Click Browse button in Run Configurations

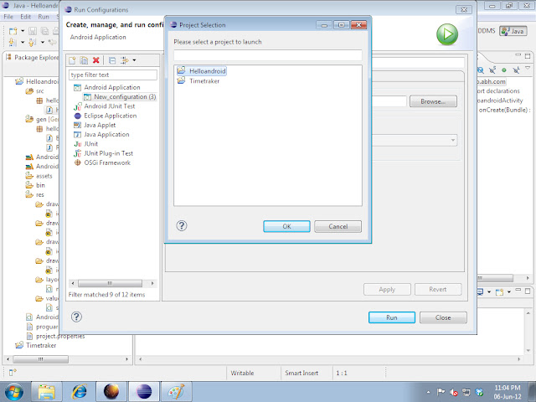[x=433, y=101]
